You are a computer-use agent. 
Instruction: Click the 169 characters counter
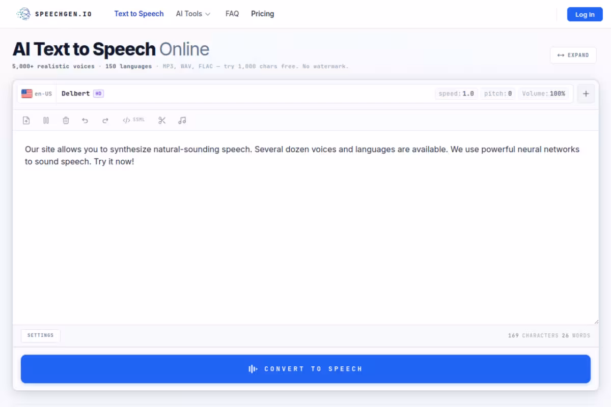[533, 336]
